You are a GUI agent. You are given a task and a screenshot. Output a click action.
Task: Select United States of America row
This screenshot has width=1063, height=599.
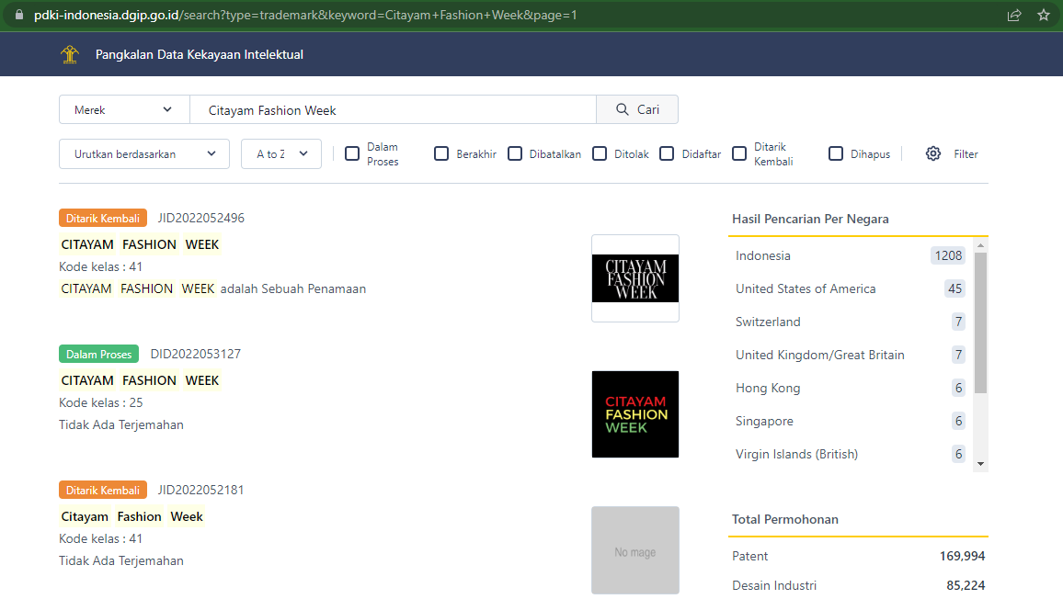(x=850, y=288)
